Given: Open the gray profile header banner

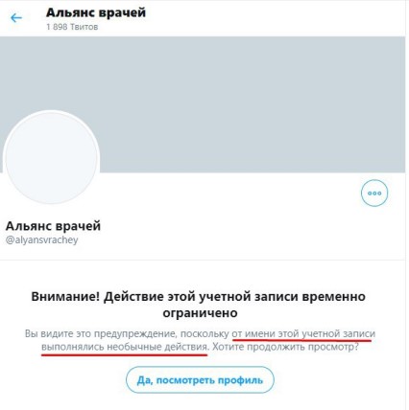Looking at the screenshot, I should 203,104.
